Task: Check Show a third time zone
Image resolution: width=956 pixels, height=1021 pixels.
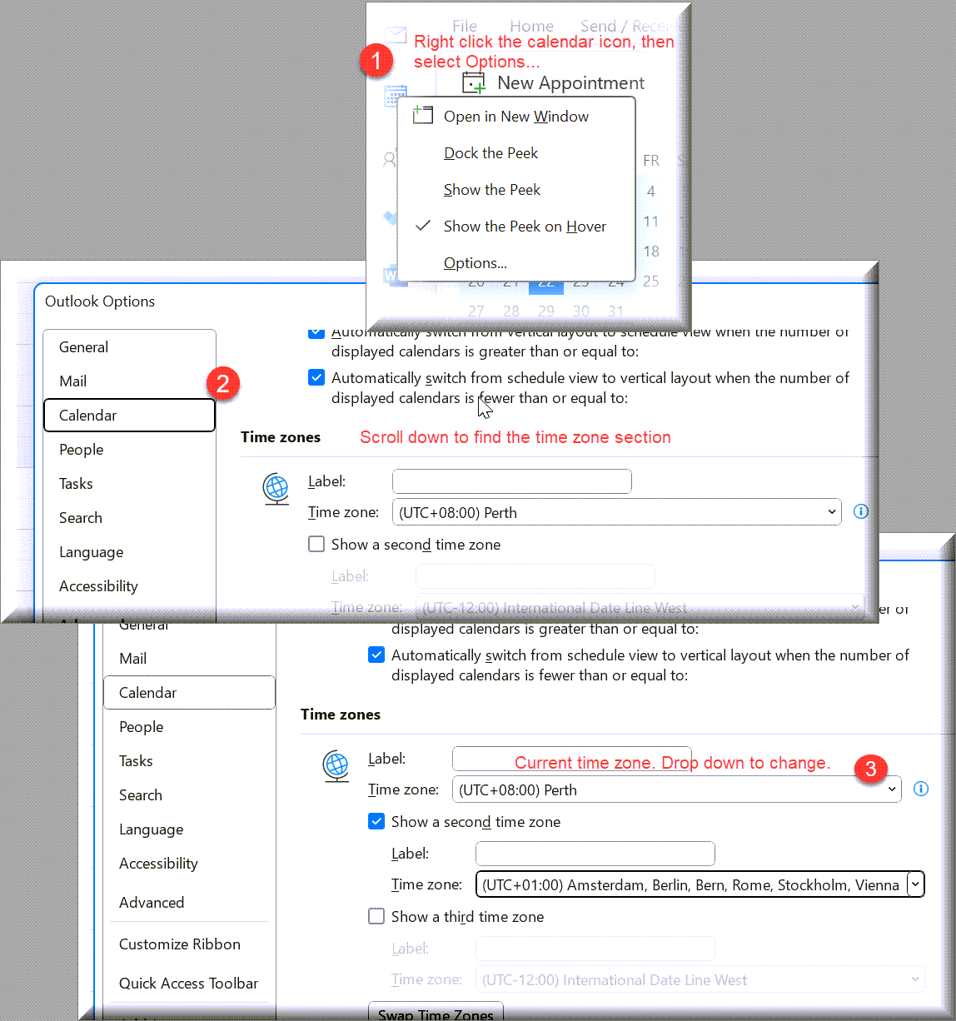Action: coord(376,917)
